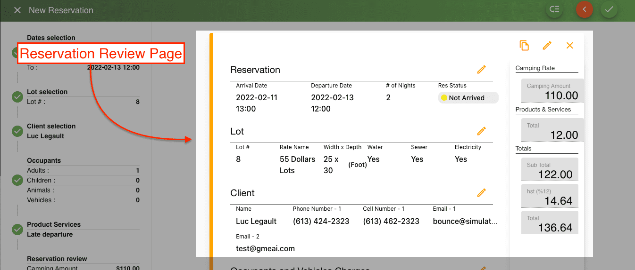The height and width of the screenshot is (270, 635).
Task: Select the Occupants step checkmark
Action: pyautogui.click(x=17, y=180)
